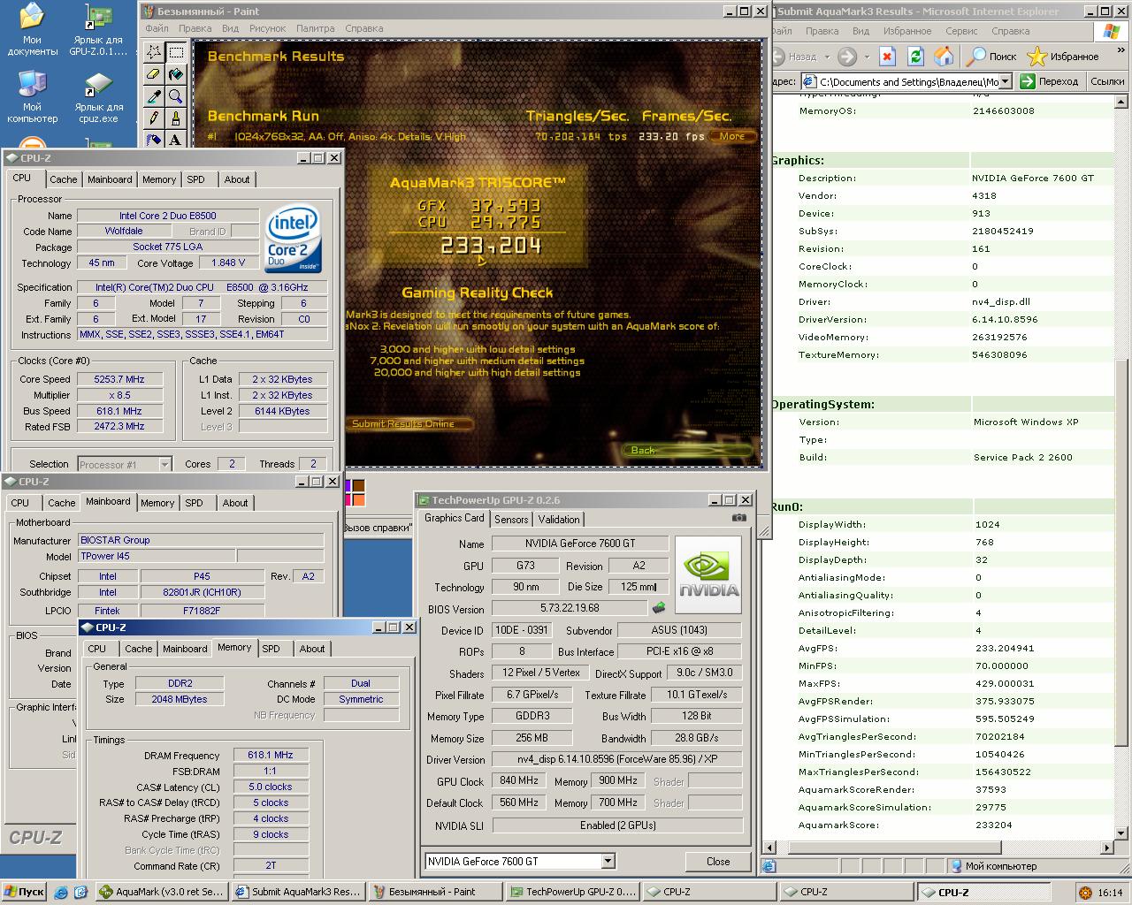Click NVIDIA SLI Enabled (2 GPUs) field
The width and height of the screenshot is (1132, 905).
coord(617,825)
